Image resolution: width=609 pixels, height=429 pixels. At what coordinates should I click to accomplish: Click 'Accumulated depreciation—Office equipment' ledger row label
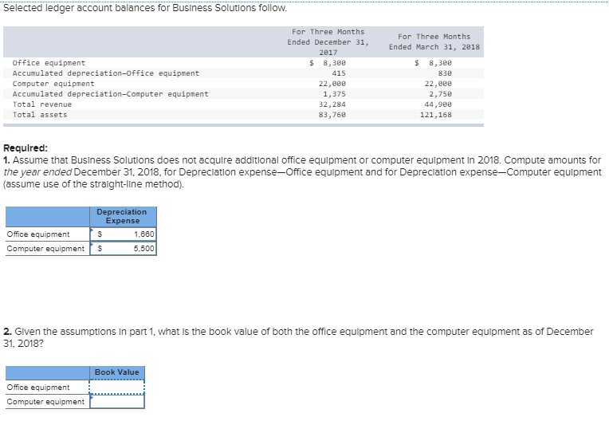pos(106,73)
